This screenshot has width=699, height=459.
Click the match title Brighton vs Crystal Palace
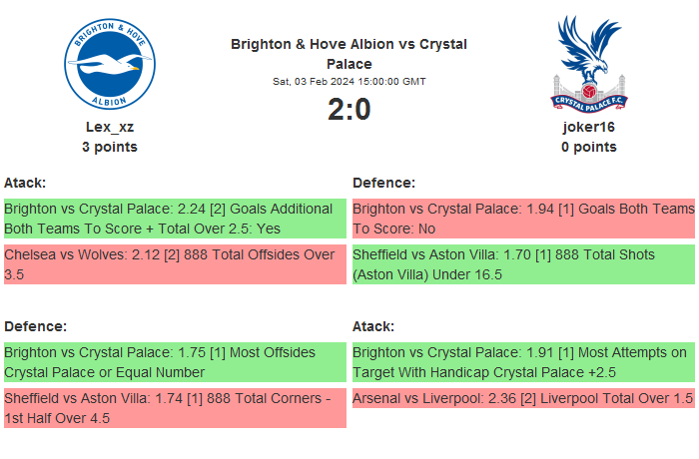tap(349, 54)
